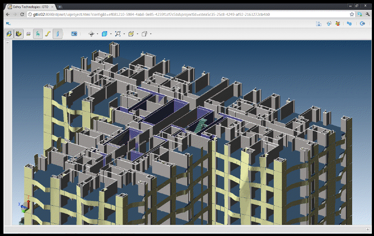
Task: Bookmark page with the star icon
Action: 352,14
